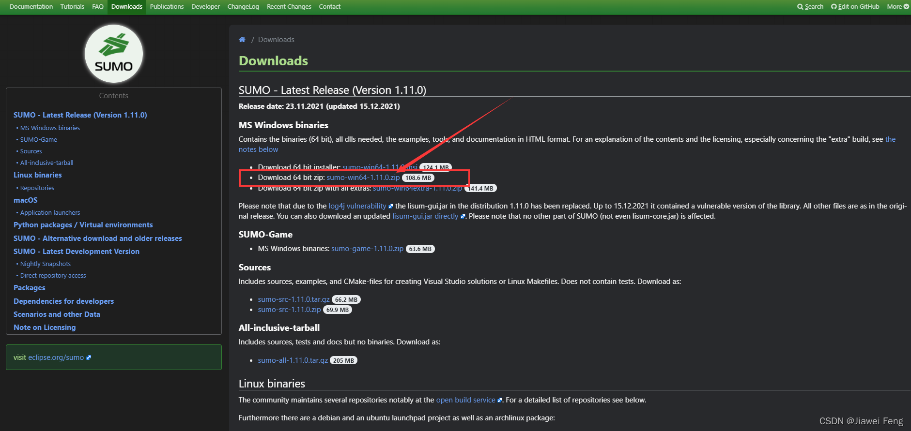The height and width of the screenshot is (431, 911).
Task: Open the log4j vulnerability link
Action: pos(357,206)
